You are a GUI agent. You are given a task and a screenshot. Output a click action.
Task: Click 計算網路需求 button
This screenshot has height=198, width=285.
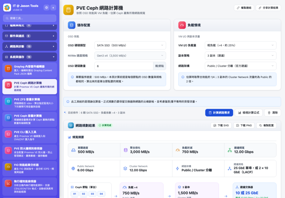[219, 113]
